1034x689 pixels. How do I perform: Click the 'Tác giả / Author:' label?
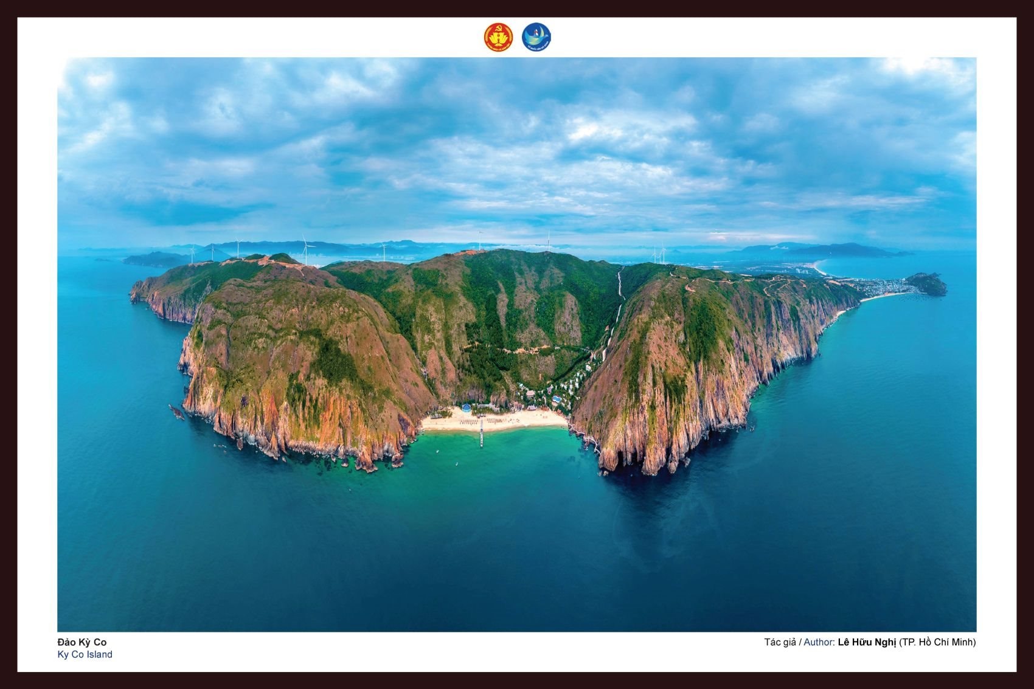799,642
